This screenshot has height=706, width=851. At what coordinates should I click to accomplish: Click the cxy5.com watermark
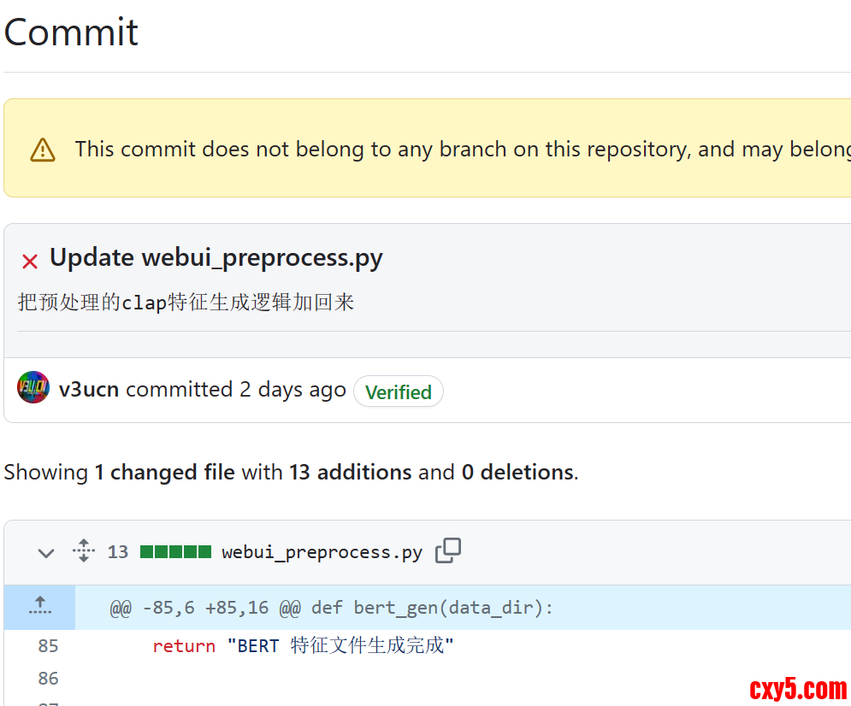click(x=797, y=689)
